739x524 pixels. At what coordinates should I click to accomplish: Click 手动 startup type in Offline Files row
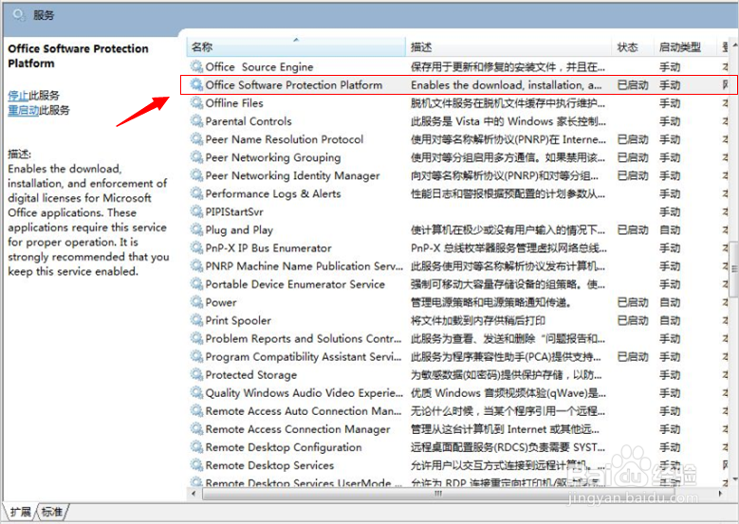(x=670, y=103)
